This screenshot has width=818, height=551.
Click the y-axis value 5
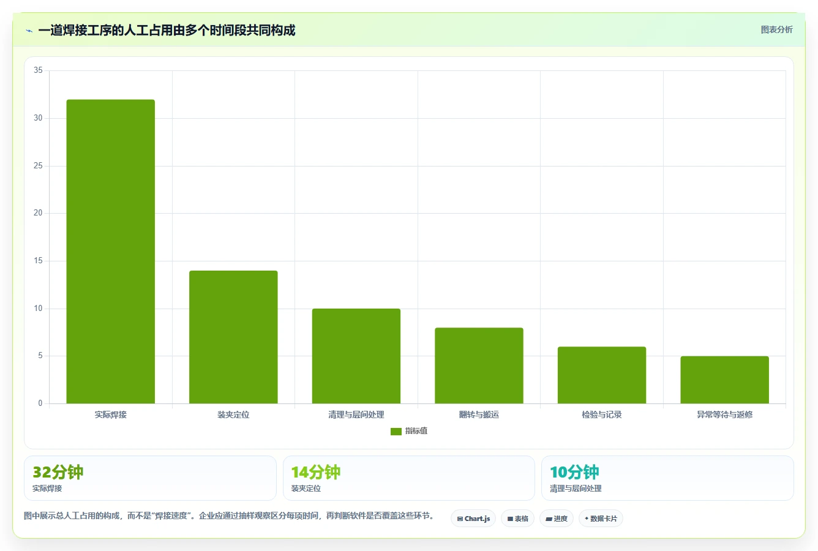[x=40, y=356]
